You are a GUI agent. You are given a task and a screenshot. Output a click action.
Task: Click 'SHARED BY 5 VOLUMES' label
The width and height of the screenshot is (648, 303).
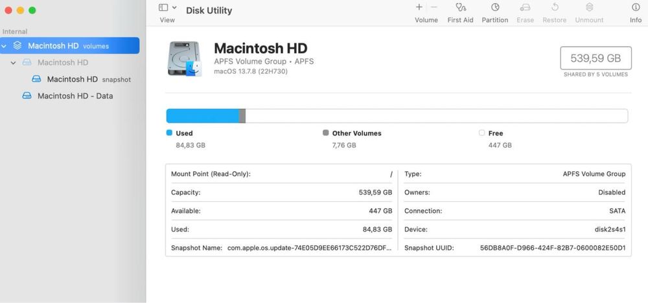[596, 75]
